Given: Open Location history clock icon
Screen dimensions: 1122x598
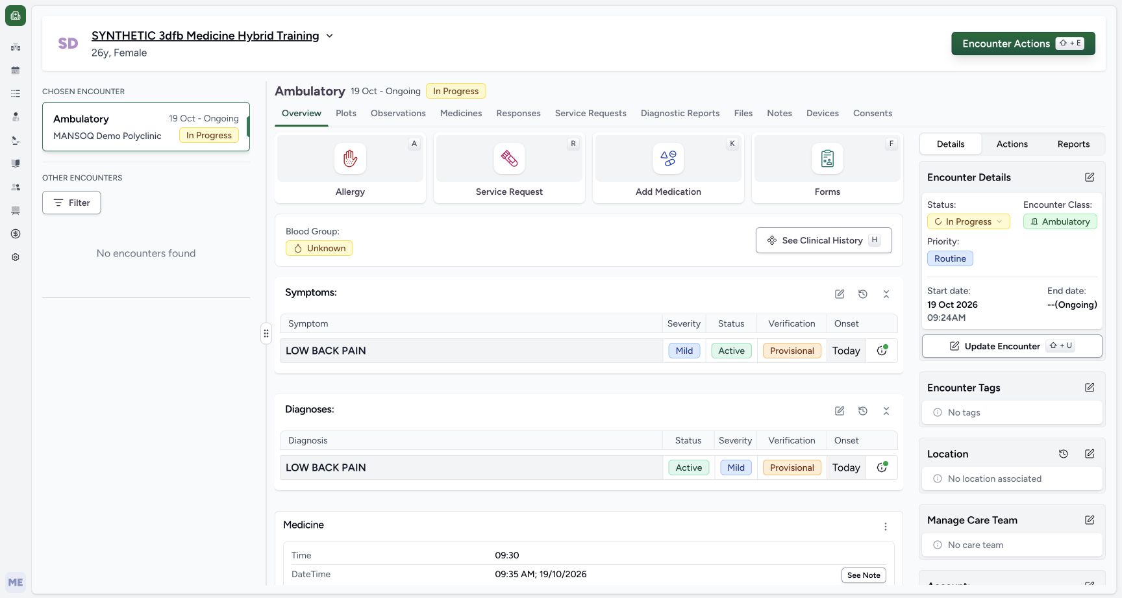Looking at the screenshot, I should pos(1064,454).
